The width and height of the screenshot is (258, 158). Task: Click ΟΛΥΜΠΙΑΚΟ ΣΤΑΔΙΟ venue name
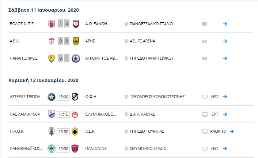[x=148, y=148]
